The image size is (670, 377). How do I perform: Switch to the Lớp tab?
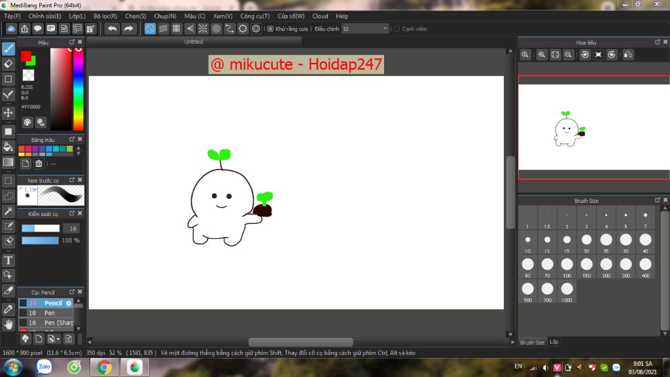click(x=554, y=342)
